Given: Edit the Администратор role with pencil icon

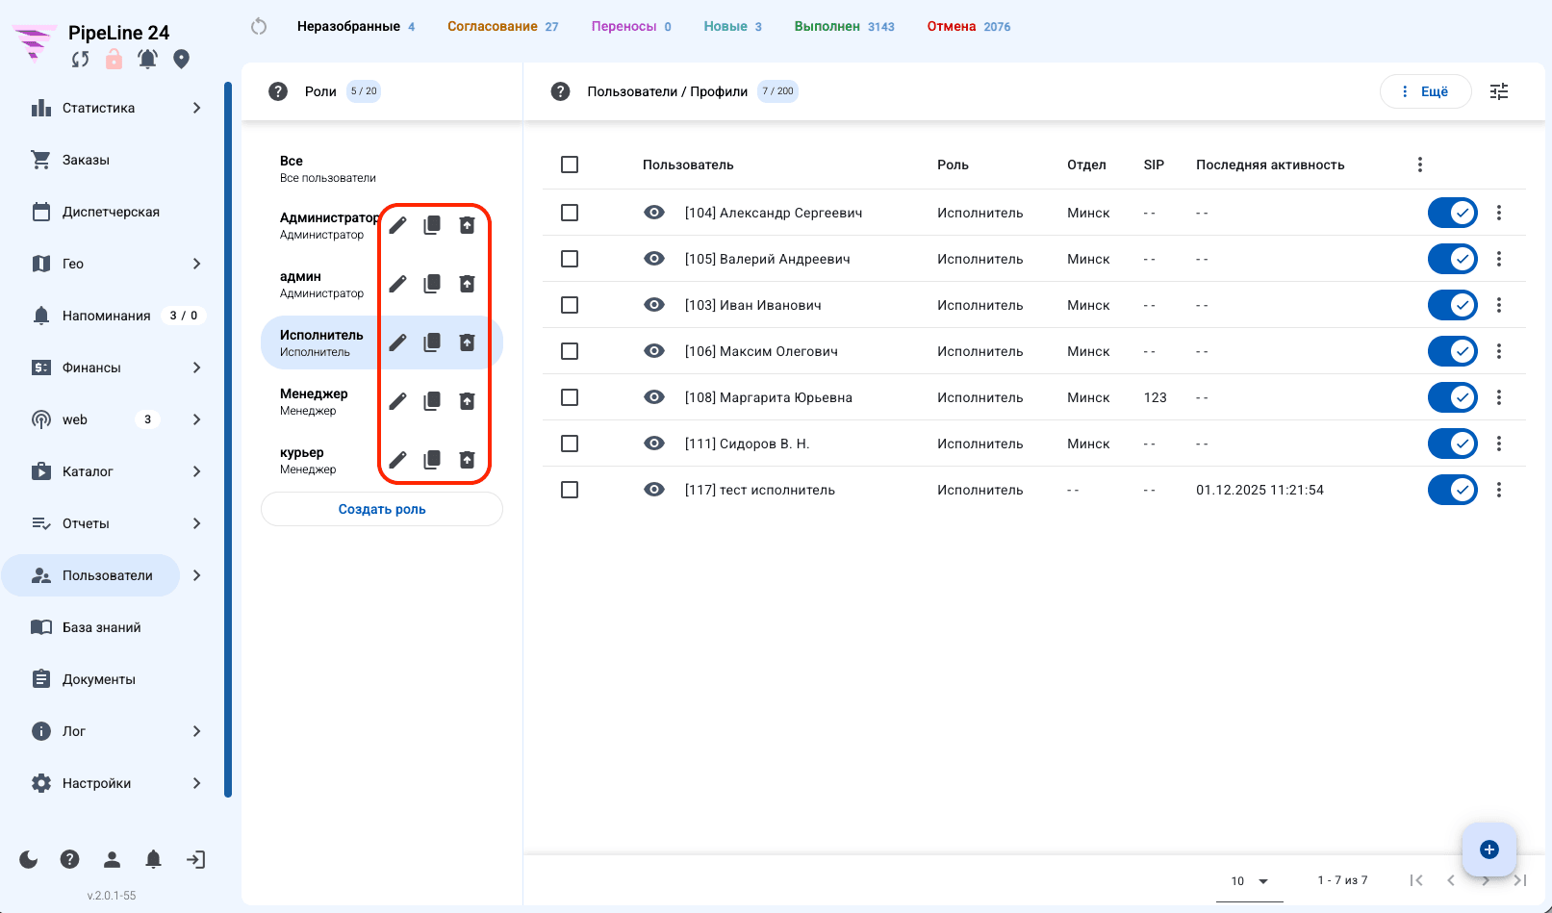Looking at the screenshot, I should 397,225.
